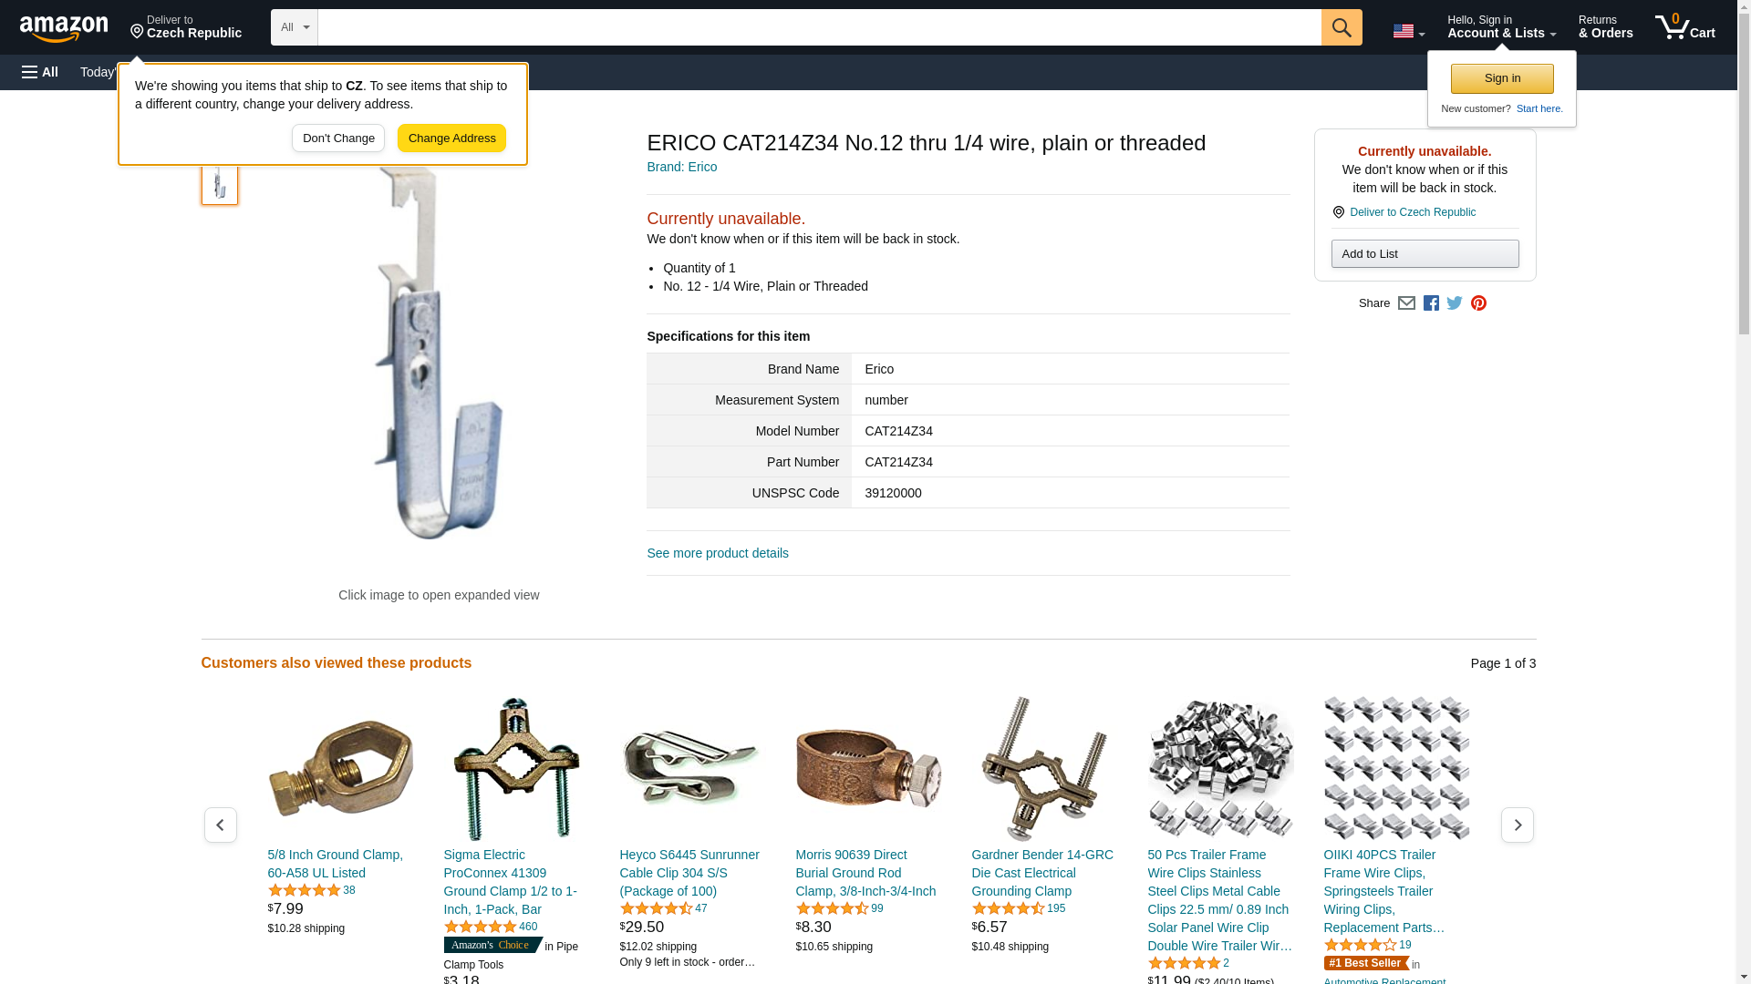Viewport: 1751px width, 984px height.
Task: Click the Don't Change button
Action: (338, 138)
